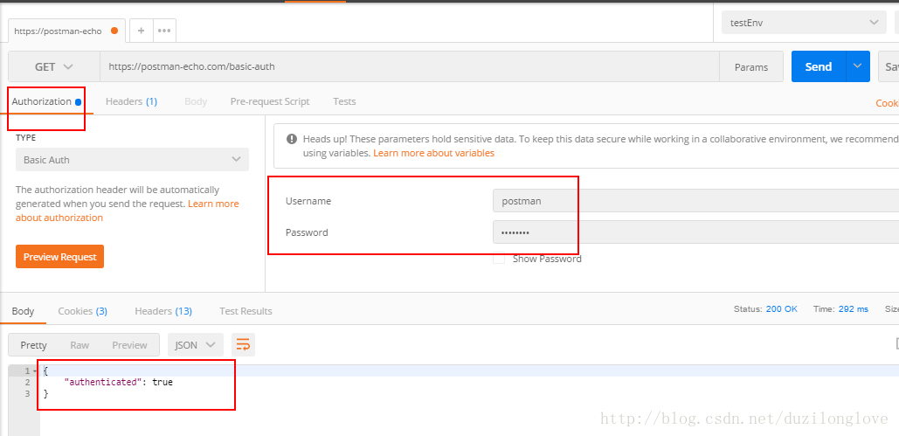Viewport: 899px width, 436px height.
Task: Open the Test Results tab
Action: point(246,311)
